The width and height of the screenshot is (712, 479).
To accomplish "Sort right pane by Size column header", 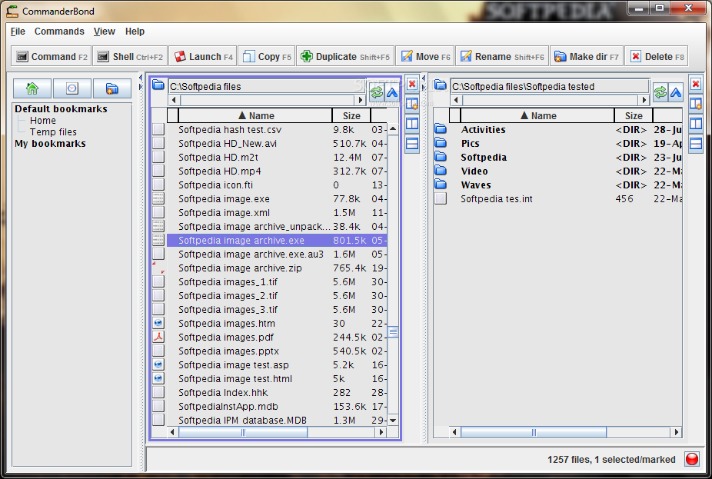I will (x=634, y=115).
